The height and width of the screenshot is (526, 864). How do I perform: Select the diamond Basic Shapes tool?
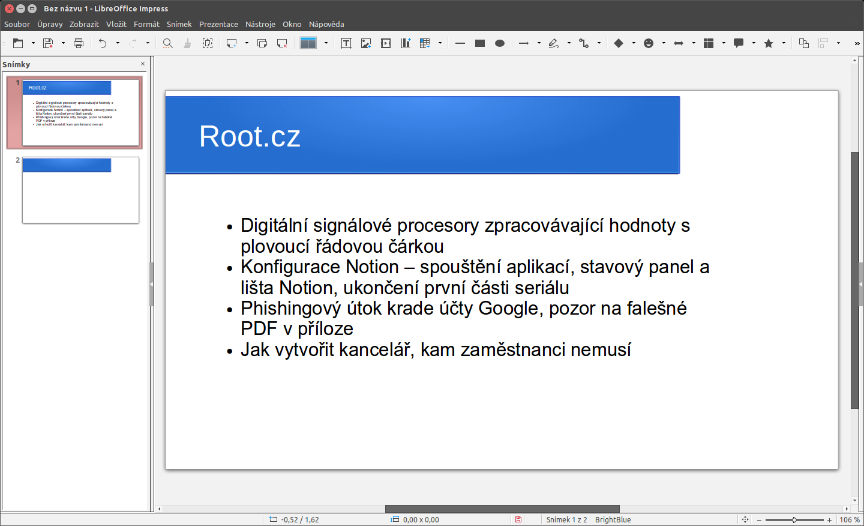619,43
